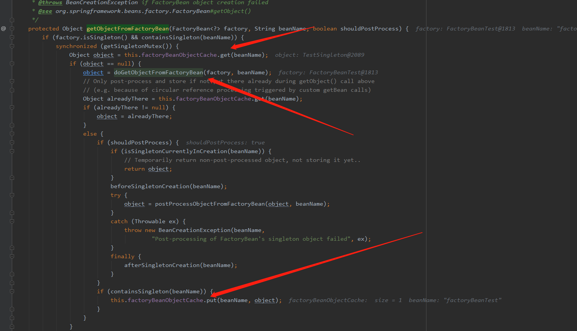The height and width of the screenshot is (331, 577).
Task: Click inline hint 'shouldPostProcess: true'
Action: click(x=225, y=142)
